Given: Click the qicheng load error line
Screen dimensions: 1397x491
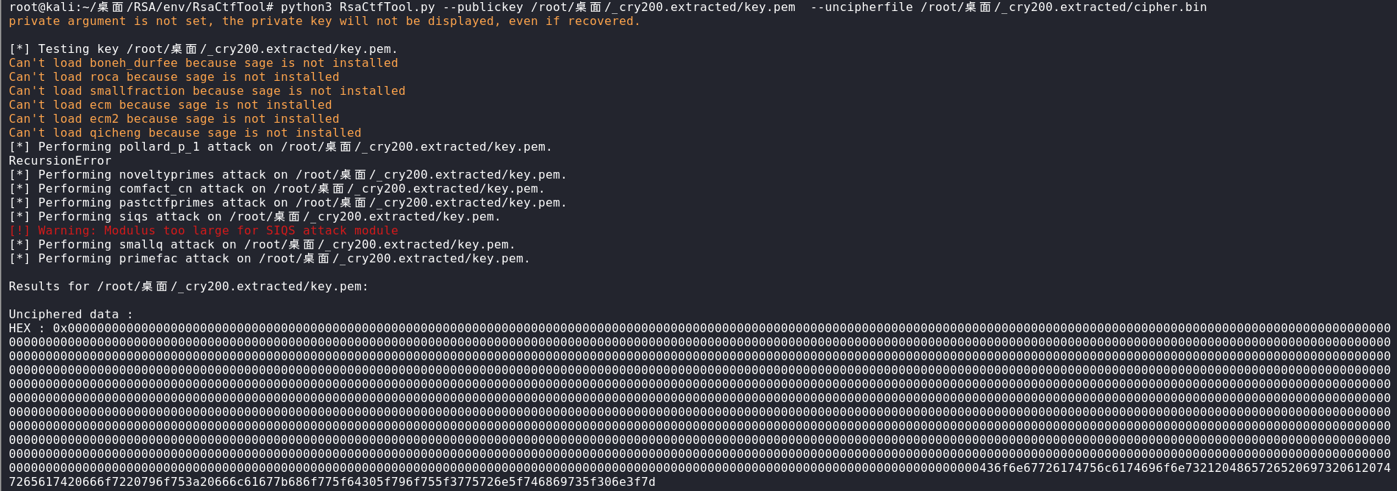Looking at the screenshot, I should tap(185, 133).
